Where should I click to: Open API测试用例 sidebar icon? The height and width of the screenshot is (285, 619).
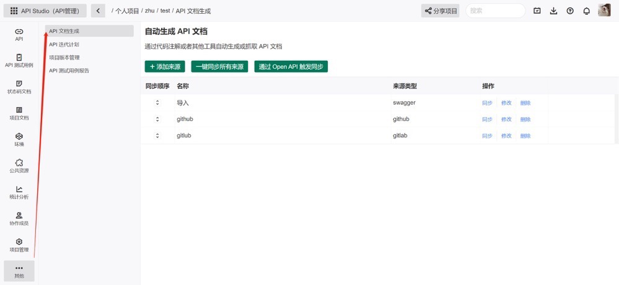click(19, 60)
